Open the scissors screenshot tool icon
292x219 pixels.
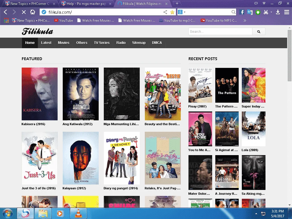266,12
